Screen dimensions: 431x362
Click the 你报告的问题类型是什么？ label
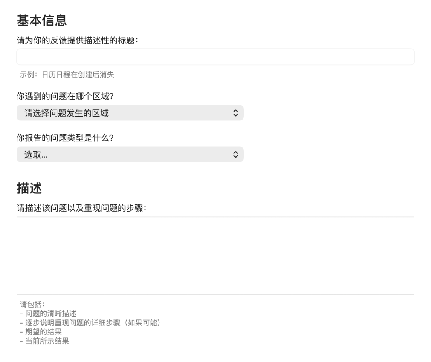pos(65,138)
